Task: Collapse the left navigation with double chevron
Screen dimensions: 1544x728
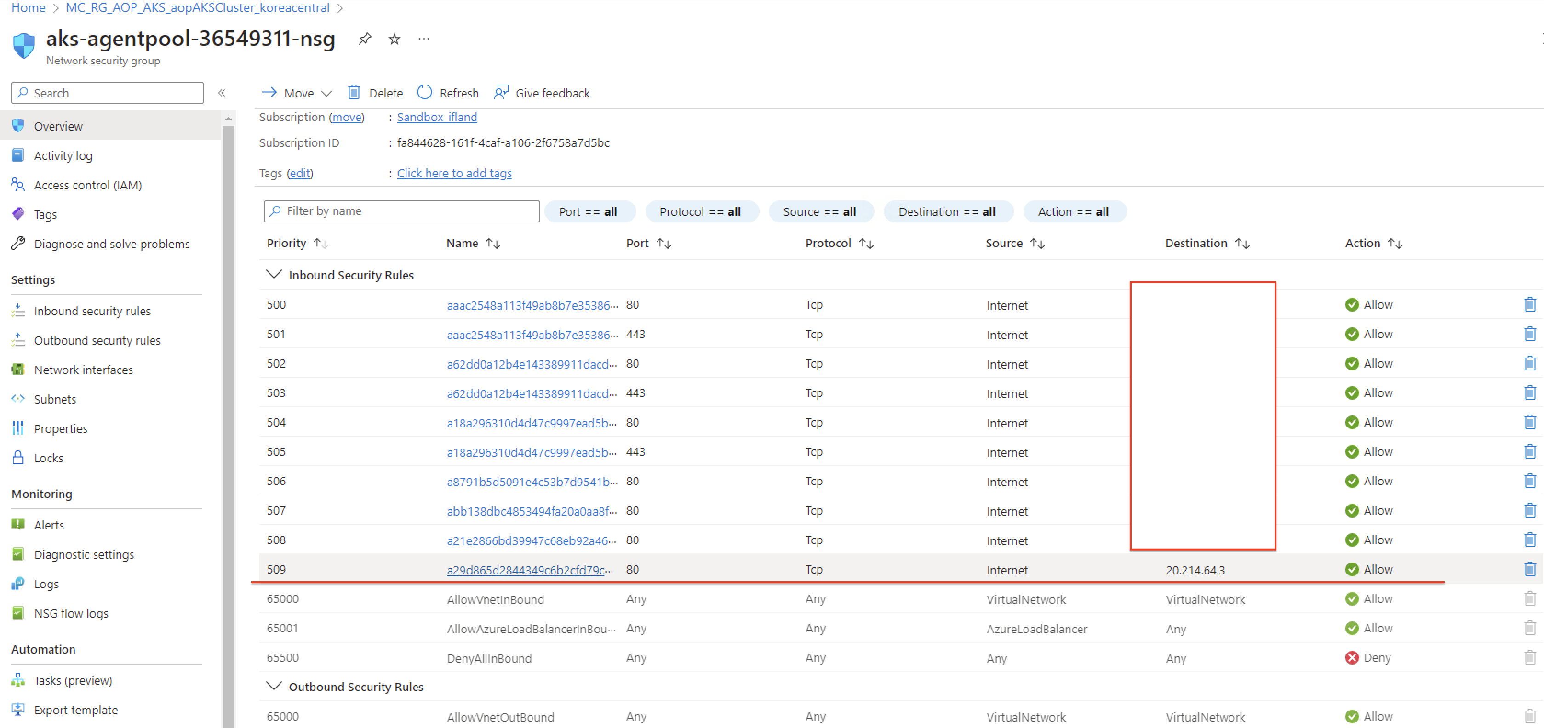Action: (x=222, y=93)
